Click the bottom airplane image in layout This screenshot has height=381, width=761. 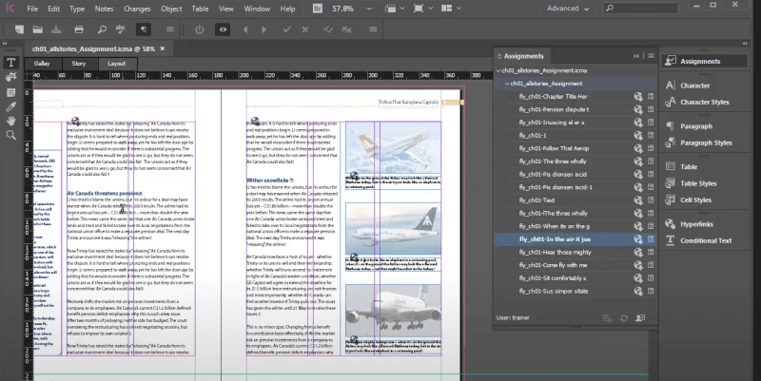pos(393,311)
